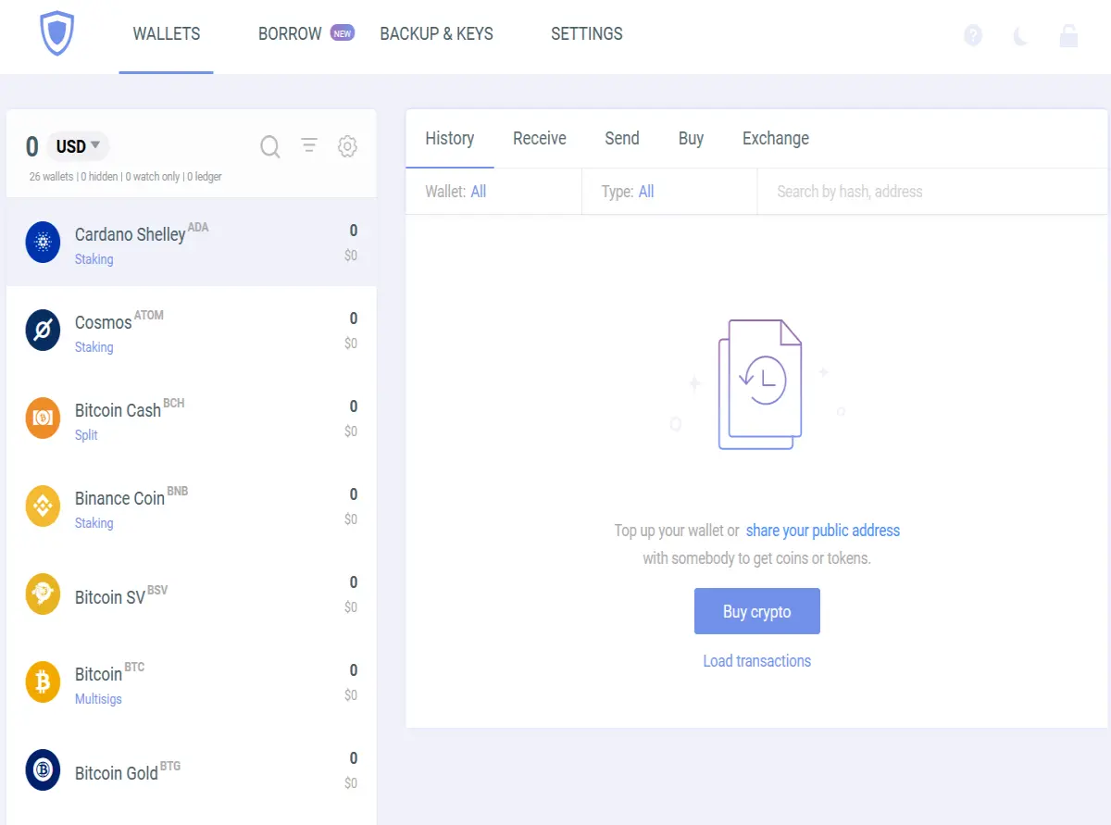Image resolution: width=1111 pixels, height=825 pixels.
Task: Open Split link under Bitcoin Cash
Action: (x=86, y=435)
